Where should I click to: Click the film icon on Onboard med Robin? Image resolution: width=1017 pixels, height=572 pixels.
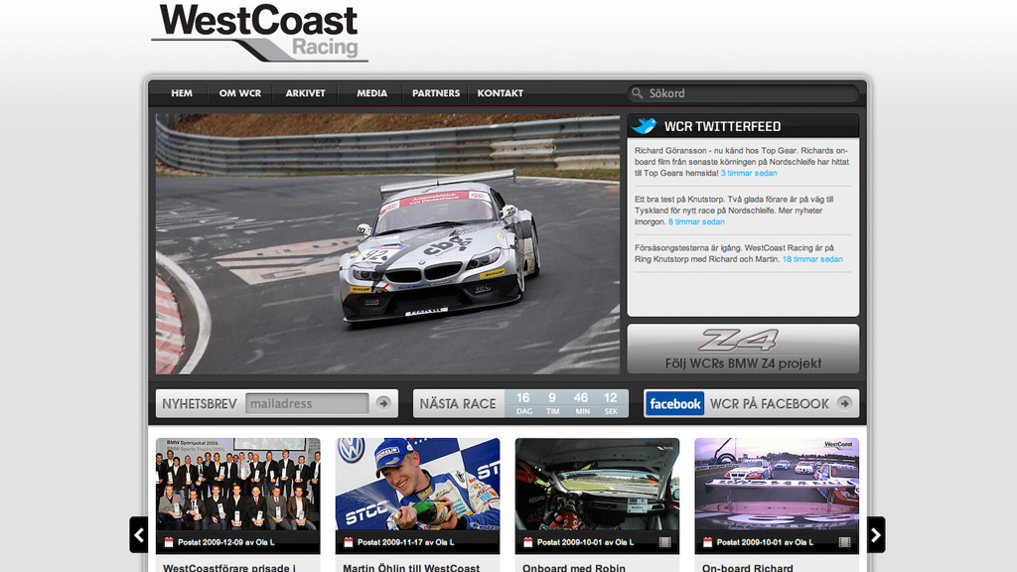click(664, 542)
